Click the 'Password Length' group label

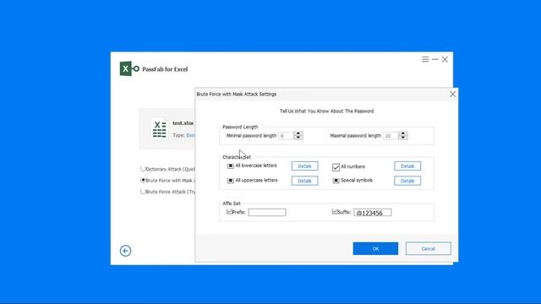tap(240, 127)
